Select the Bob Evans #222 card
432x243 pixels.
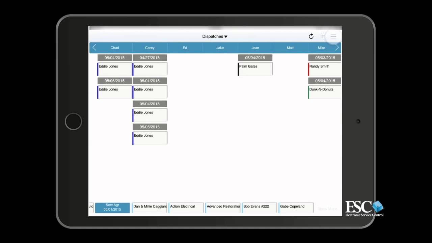pos(260,208)
